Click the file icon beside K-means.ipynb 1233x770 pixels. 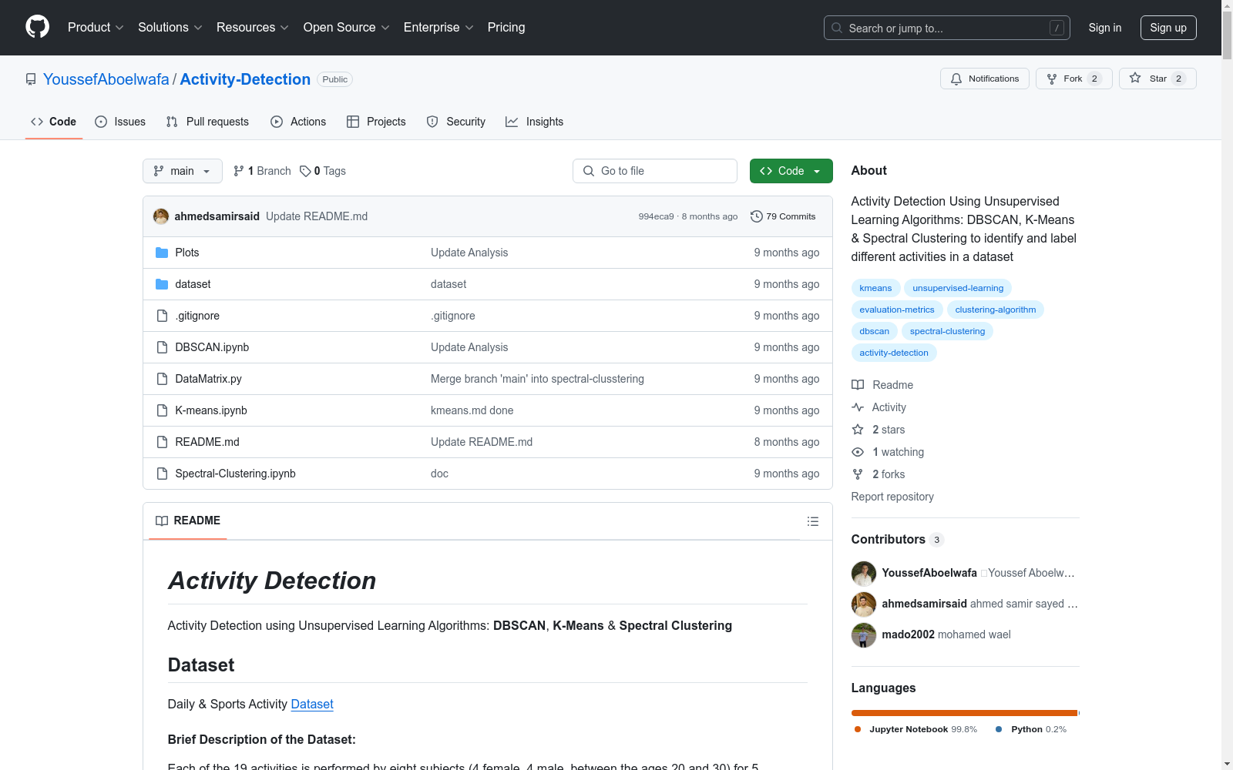coord(162,410)
